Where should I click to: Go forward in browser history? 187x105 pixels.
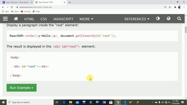pyautogui.click(x=7, y=7)
